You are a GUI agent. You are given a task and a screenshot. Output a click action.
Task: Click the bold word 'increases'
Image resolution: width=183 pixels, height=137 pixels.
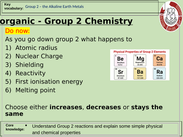(x=66, y=107)
